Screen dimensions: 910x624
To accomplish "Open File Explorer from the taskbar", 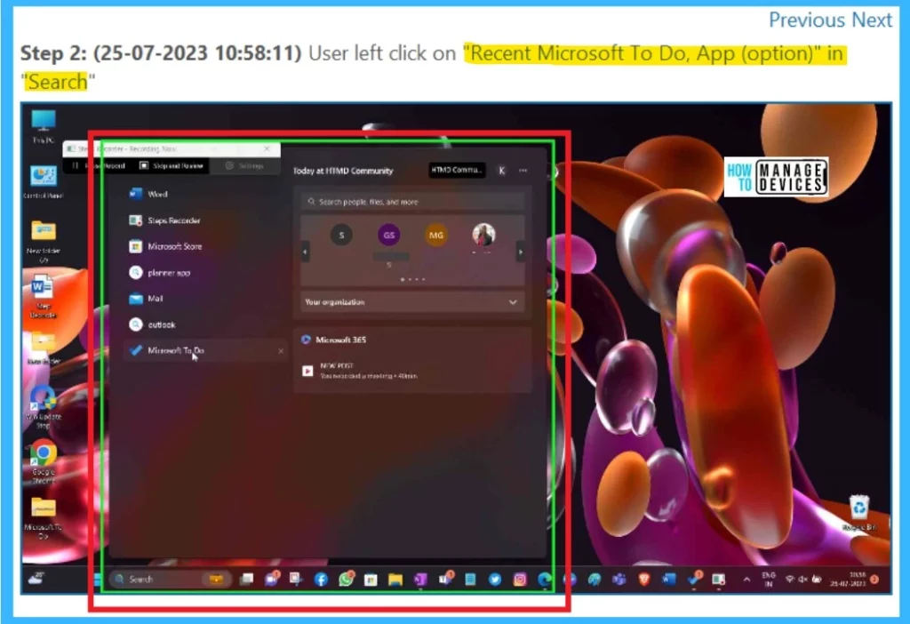I will pyautogui.click(x=395, y=580).
